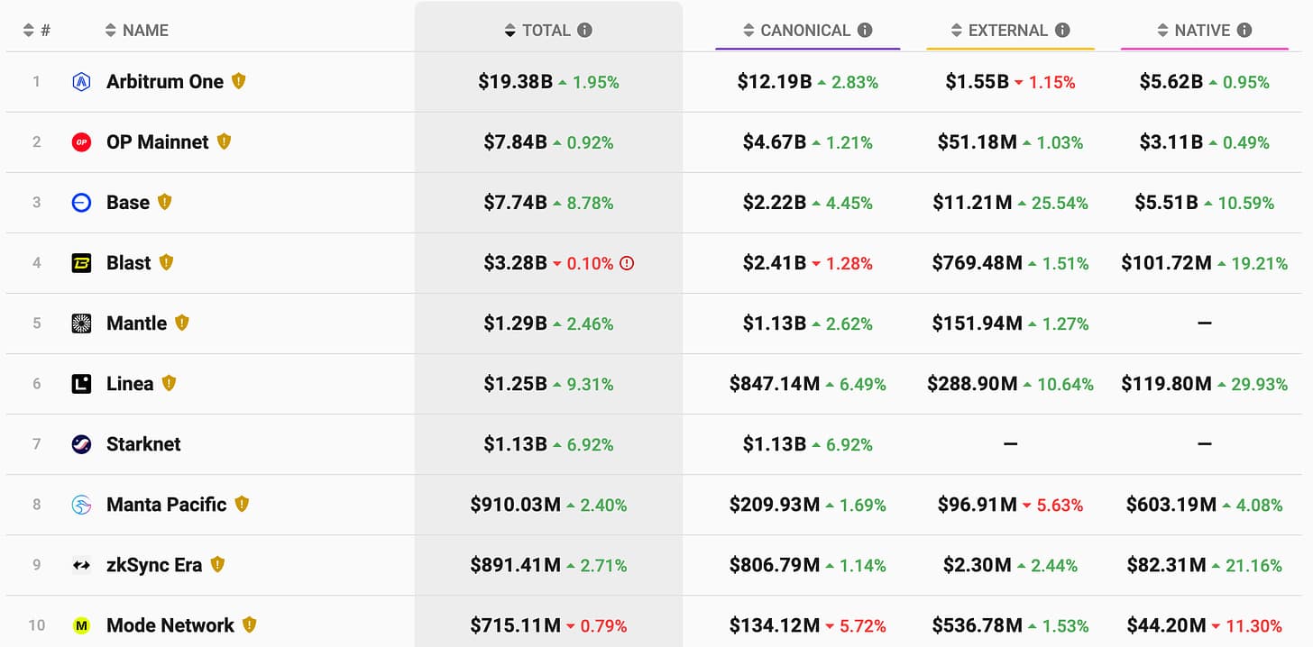This screenshot has width=1313, height=647.
Task: Click the warning shield beside Blast
Action: click(166, 262)
